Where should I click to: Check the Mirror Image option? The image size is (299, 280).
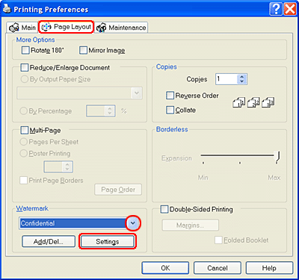(x=83, y=50)
